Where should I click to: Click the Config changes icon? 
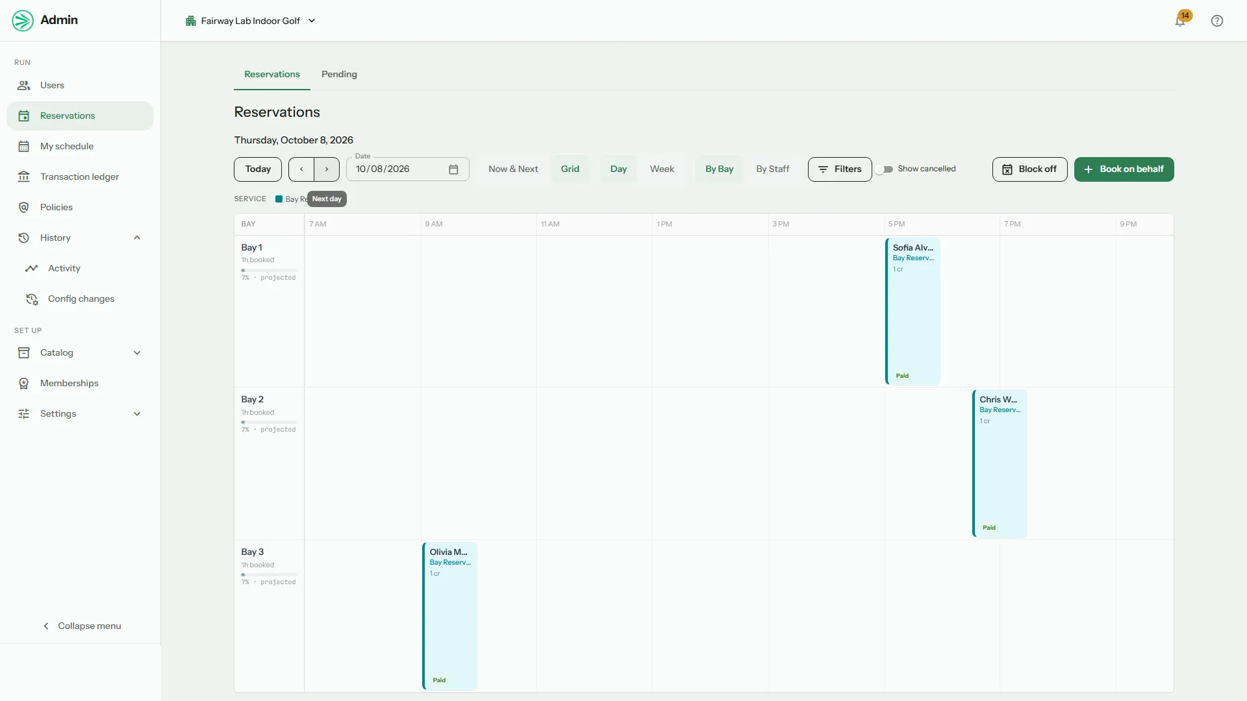point(32,299)
